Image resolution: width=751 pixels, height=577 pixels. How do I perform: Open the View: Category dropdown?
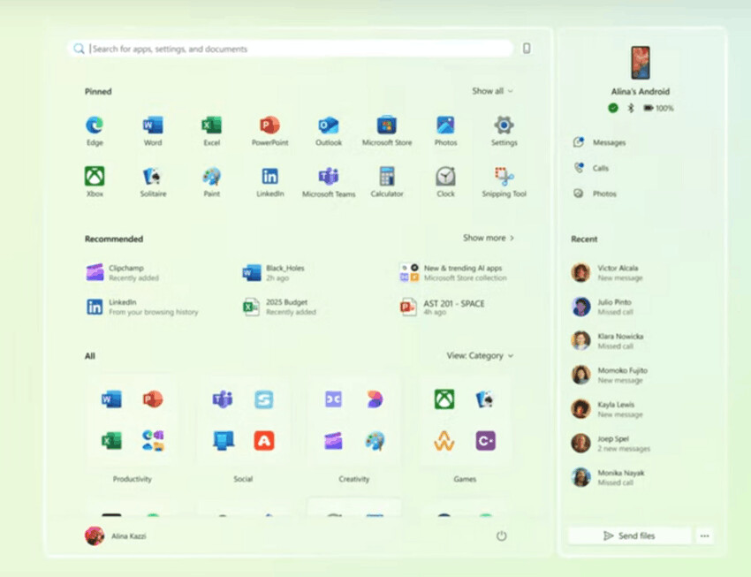pos(480,356)
